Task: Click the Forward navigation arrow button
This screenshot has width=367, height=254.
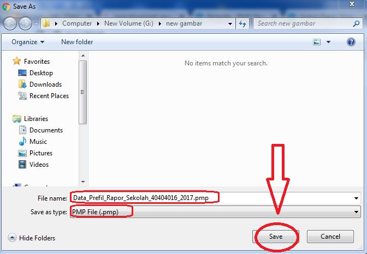Action: (x=25, y=23)
